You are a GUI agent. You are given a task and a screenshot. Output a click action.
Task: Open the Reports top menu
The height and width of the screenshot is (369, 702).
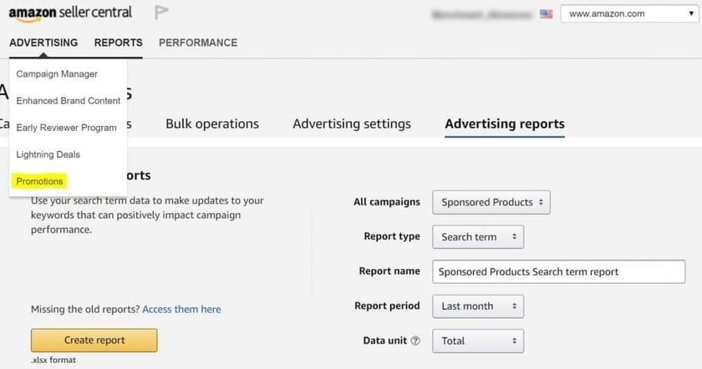pos(118,43)
